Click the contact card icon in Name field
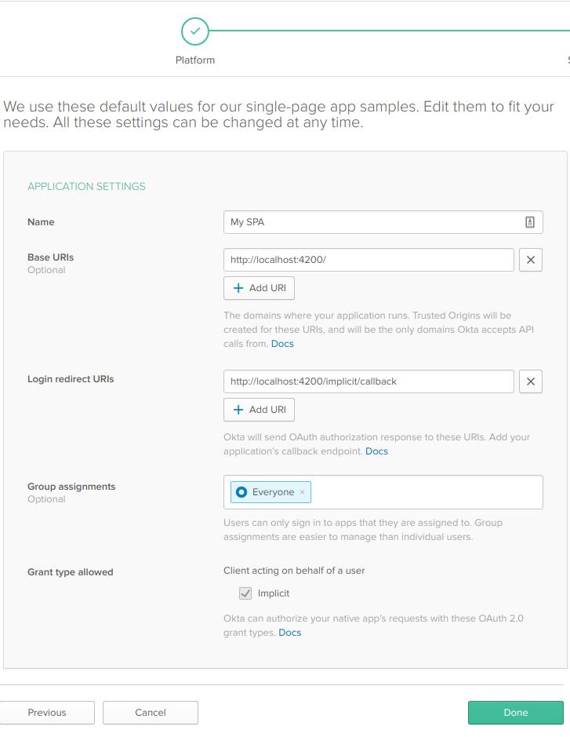 pyautogui.click(x=530, y=222)
